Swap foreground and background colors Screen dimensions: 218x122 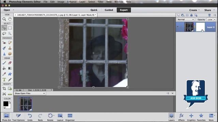point(10,102)
